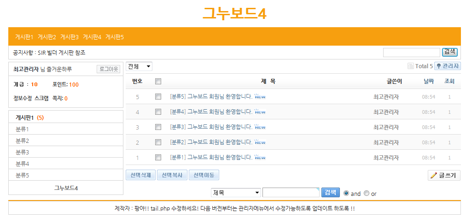Screen dimensions: 466x218
Task: Open post '[분류2] 그누보드 회원님 환영합니다.'
Action: click(x=211, y=142)
